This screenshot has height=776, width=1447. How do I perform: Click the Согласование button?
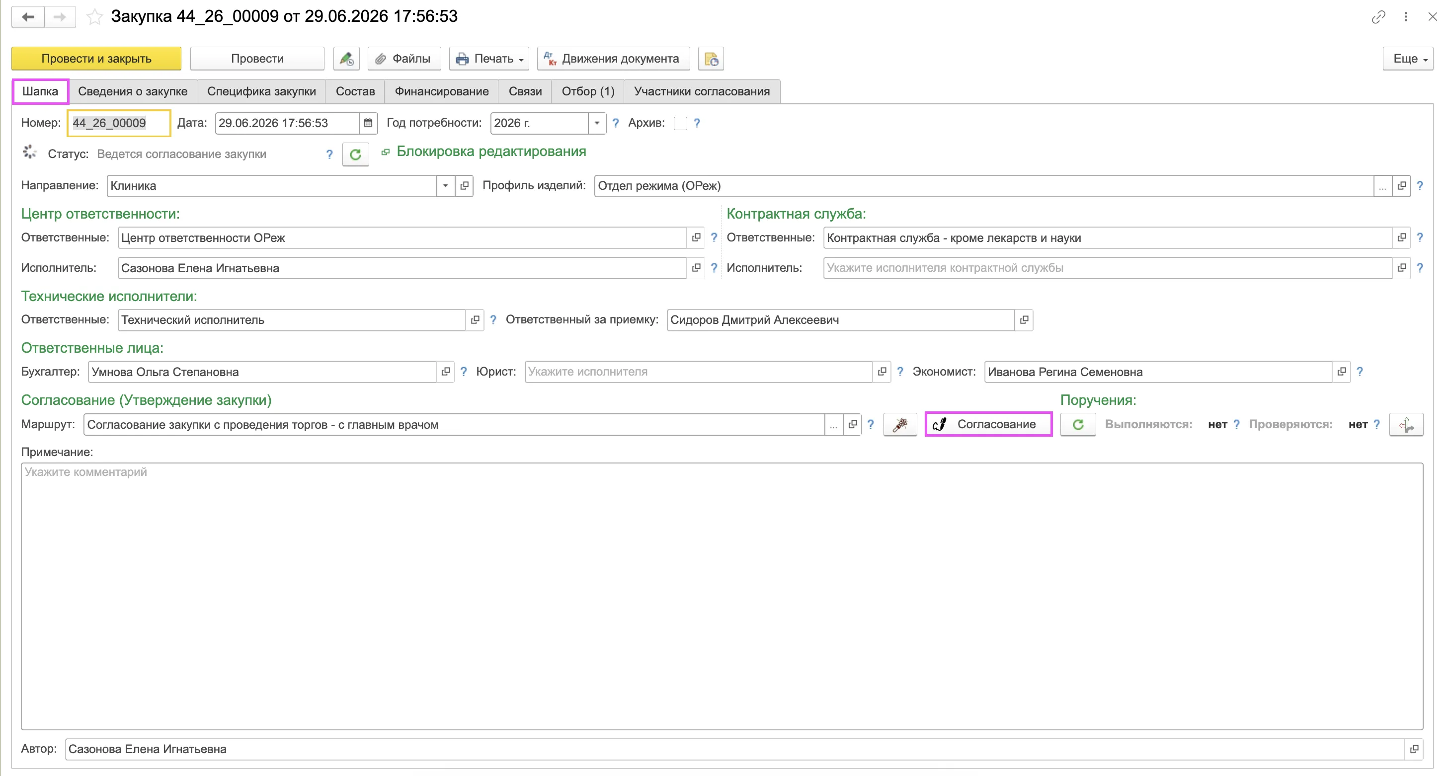click(x=988, y=424)
